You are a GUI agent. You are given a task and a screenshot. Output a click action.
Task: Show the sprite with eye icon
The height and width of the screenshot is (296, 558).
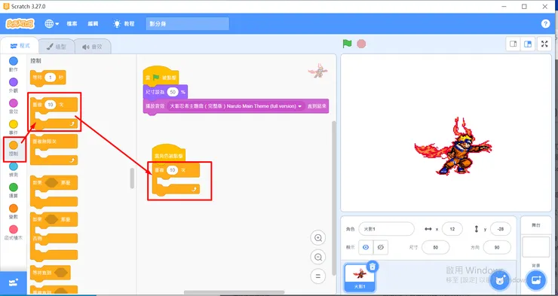tap(366, 247)
